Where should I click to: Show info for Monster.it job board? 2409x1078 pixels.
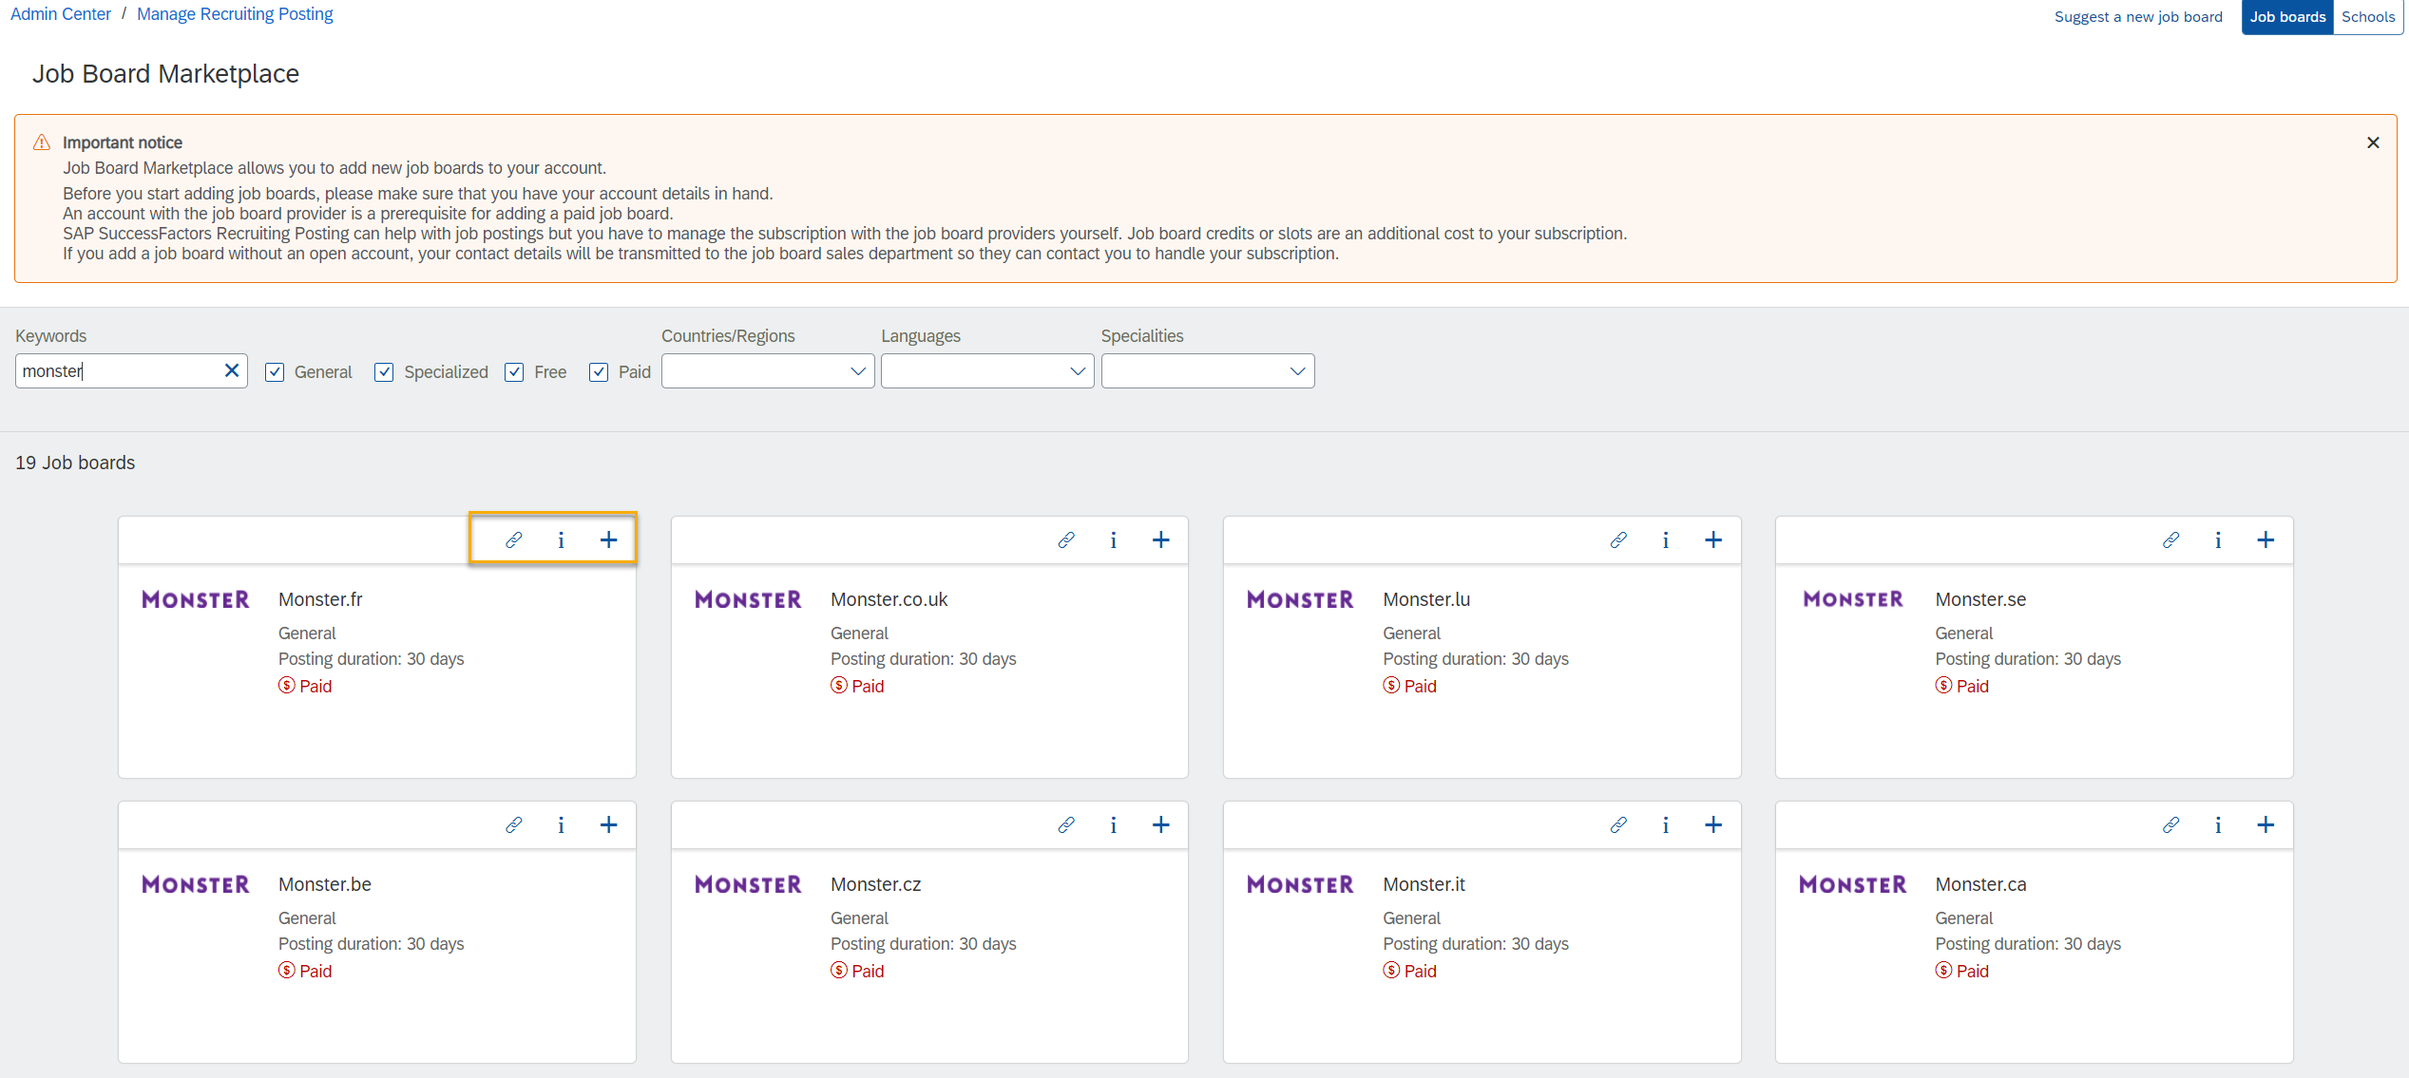[1666, 824]
